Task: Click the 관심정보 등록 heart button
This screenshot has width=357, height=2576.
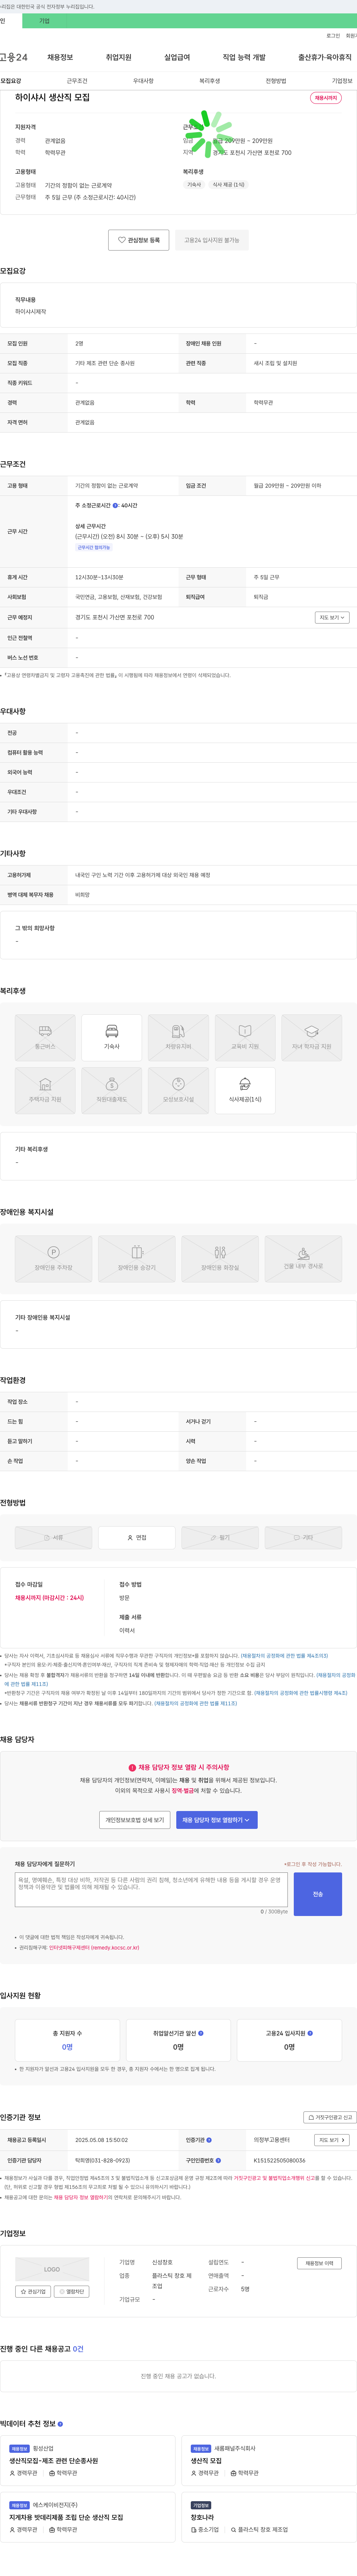Action: pyautogui.click(x=138, y=240)
